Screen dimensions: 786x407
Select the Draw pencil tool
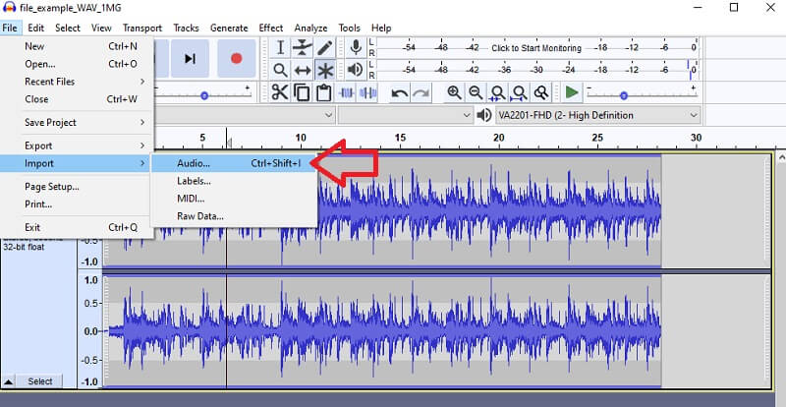[324, 47]
